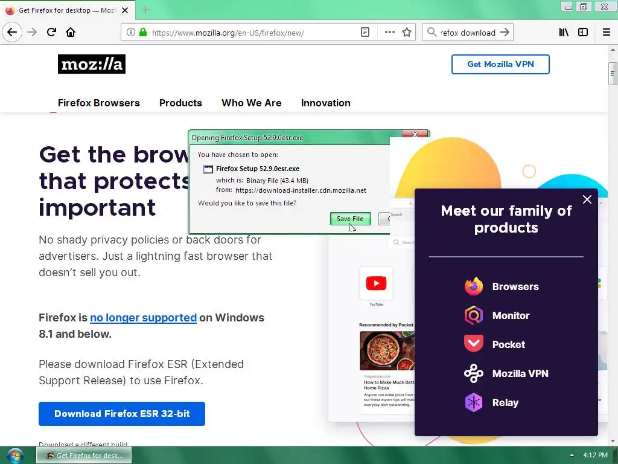Image resolution: width=618 pixels, height=464 pixels.
Task: Show hidden system tray icons
Action: pos(572,456)
